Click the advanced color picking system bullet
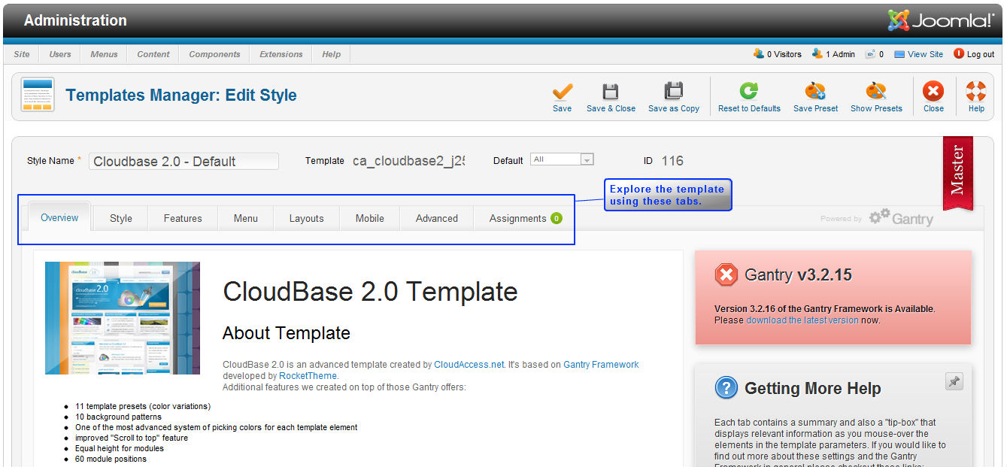Screen dimensions: 1007x467 click(217, 427)
